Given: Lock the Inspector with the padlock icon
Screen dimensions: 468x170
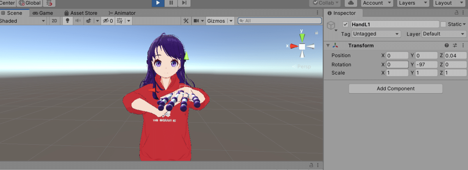Looking at the screenshot, I should (457, 13).
